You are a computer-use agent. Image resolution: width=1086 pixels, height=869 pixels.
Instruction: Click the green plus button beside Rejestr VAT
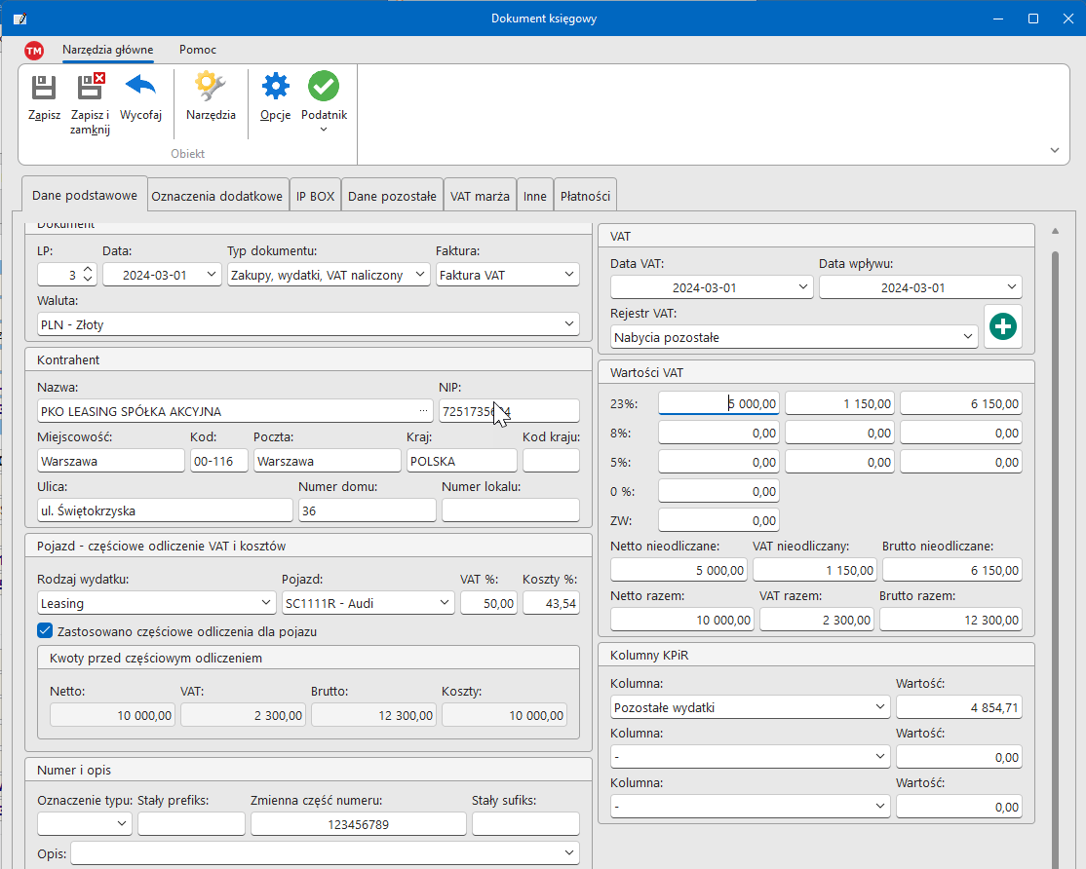click(1002, 327)
